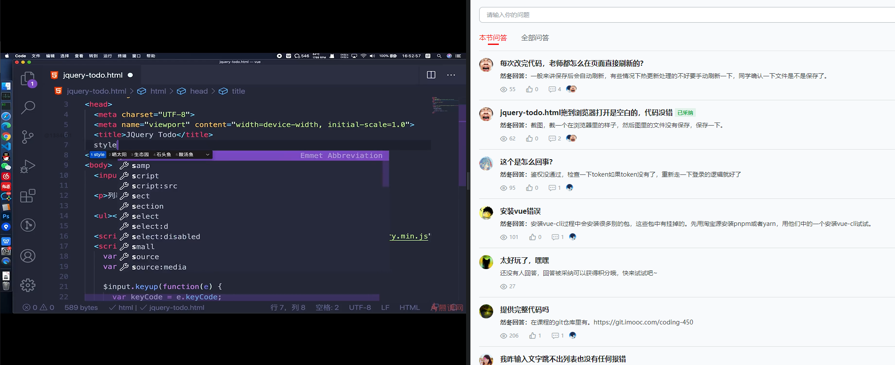Open the editor More Actions menu
895x365 pixels.
[451, 75]
